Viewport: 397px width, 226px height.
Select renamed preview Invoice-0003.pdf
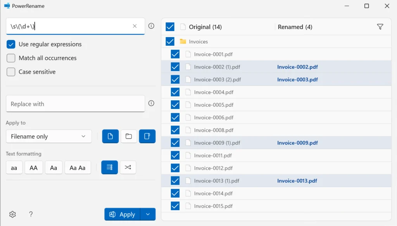point(297,79)
